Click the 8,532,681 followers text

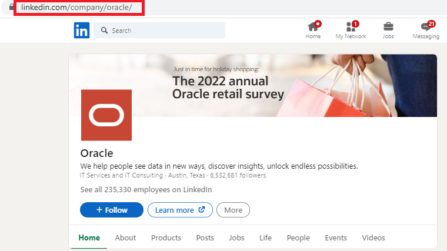point(238,175)
